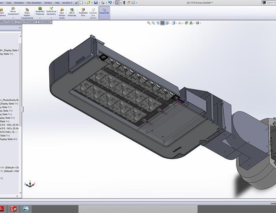Viewport: 276px width, 213px height.
Task: Select tree item ending 'Display State-2>)'
Action: click(9, 139)
